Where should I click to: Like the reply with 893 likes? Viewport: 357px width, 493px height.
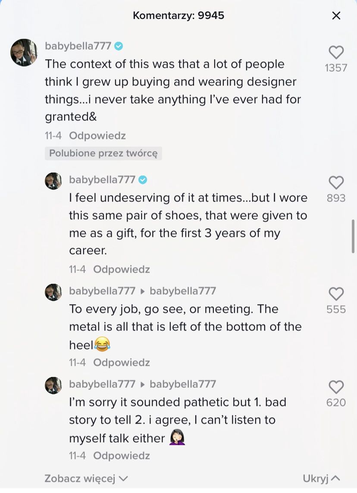tap(336, 183)
